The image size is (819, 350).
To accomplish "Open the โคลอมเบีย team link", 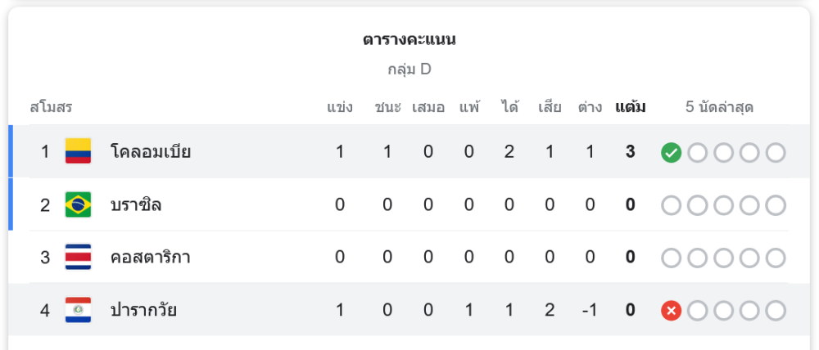I will coord(151,151).
